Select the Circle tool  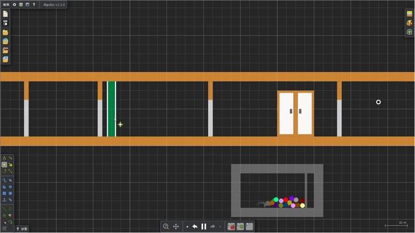[10, 194]
